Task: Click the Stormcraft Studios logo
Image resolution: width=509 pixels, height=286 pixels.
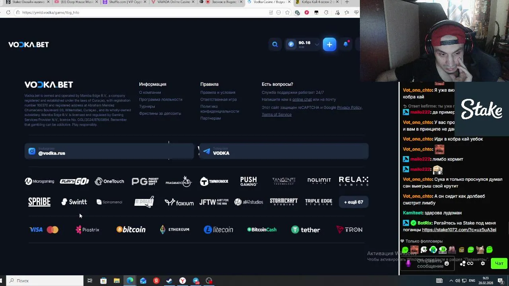Action: (284, 202)
